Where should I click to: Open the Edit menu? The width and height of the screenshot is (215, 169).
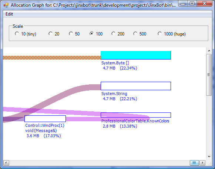point(9,14)
